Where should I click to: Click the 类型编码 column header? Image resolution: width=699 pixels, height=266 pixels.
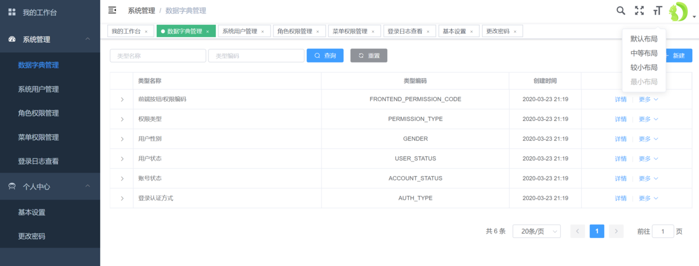(x=415, y=81)
